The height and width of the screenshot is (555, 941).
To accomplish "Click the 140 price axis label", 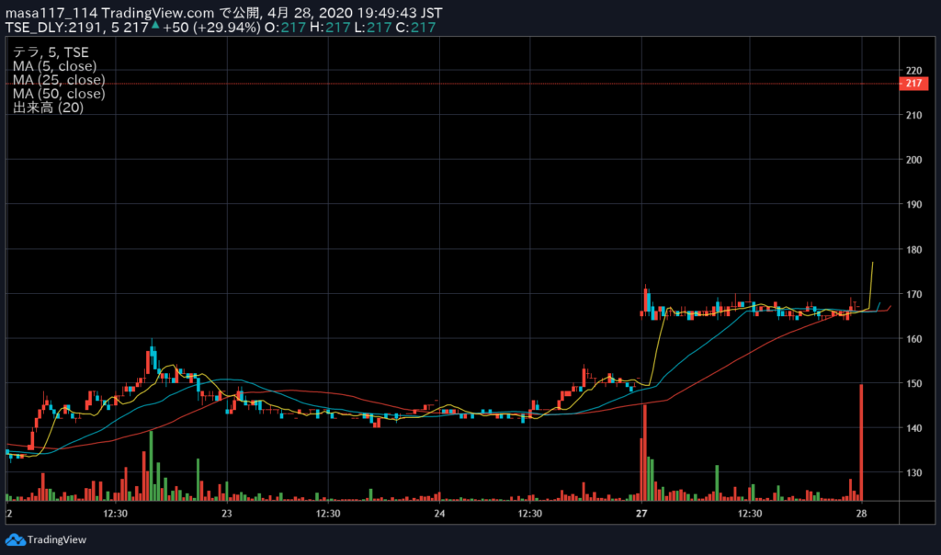I will click(x=914, y=428).
